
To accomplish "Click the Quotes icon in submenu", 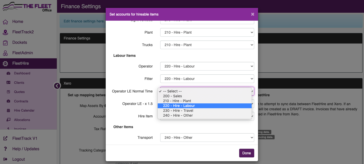I will 8,92.
